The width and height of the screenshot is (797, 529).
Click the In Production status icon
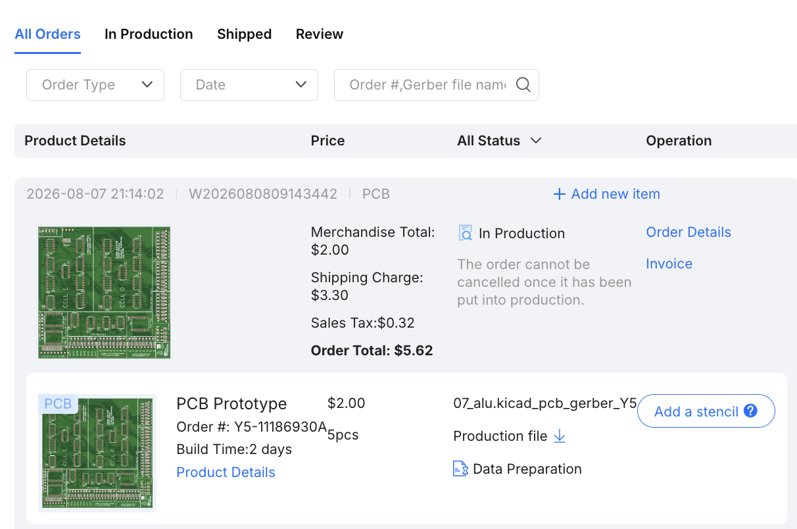(x=466, y=233)
